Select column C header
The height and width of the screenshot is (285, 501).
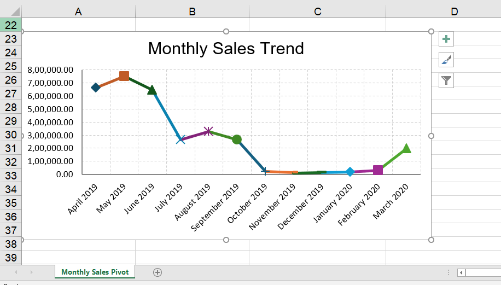(x=317, y=12)
